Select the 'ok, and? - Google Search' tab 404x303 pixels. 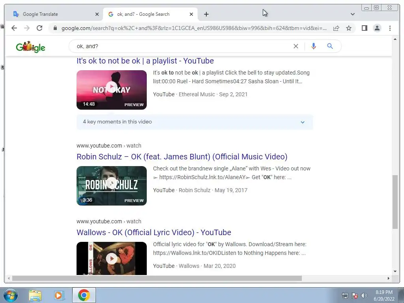tap(150, 14)
